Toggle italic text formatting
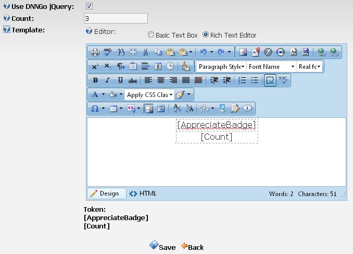 [108, 80]
